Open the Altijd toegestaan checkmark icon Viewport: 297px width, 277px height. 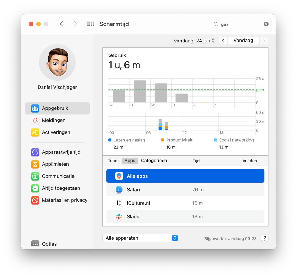(35, 188)
